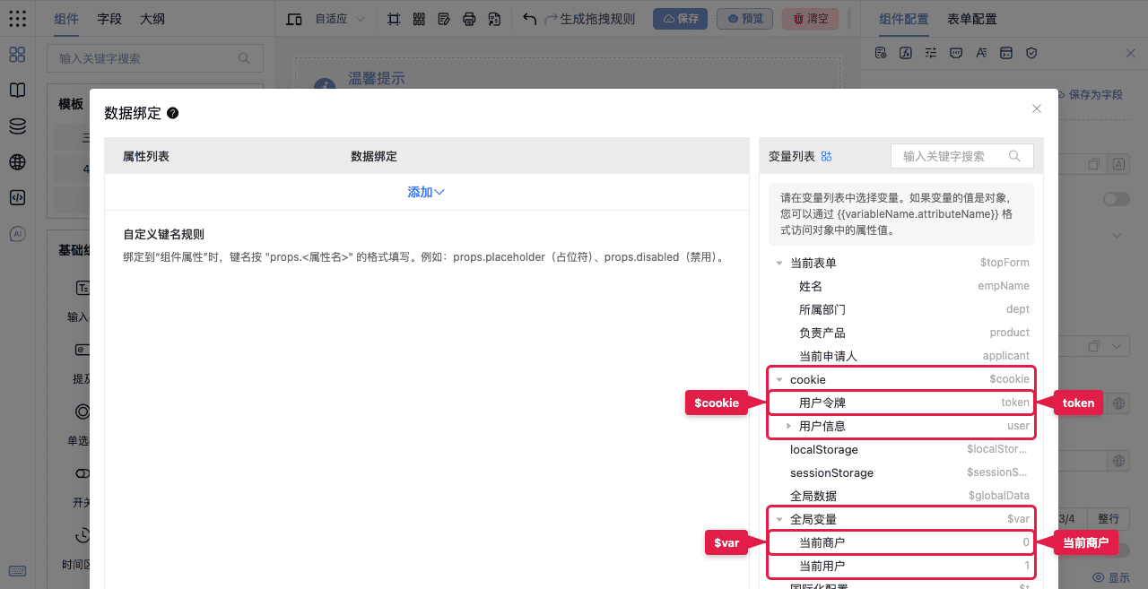Search variables in the 变量列表 search field
1148x589 pixels.
tap(962, 156)
